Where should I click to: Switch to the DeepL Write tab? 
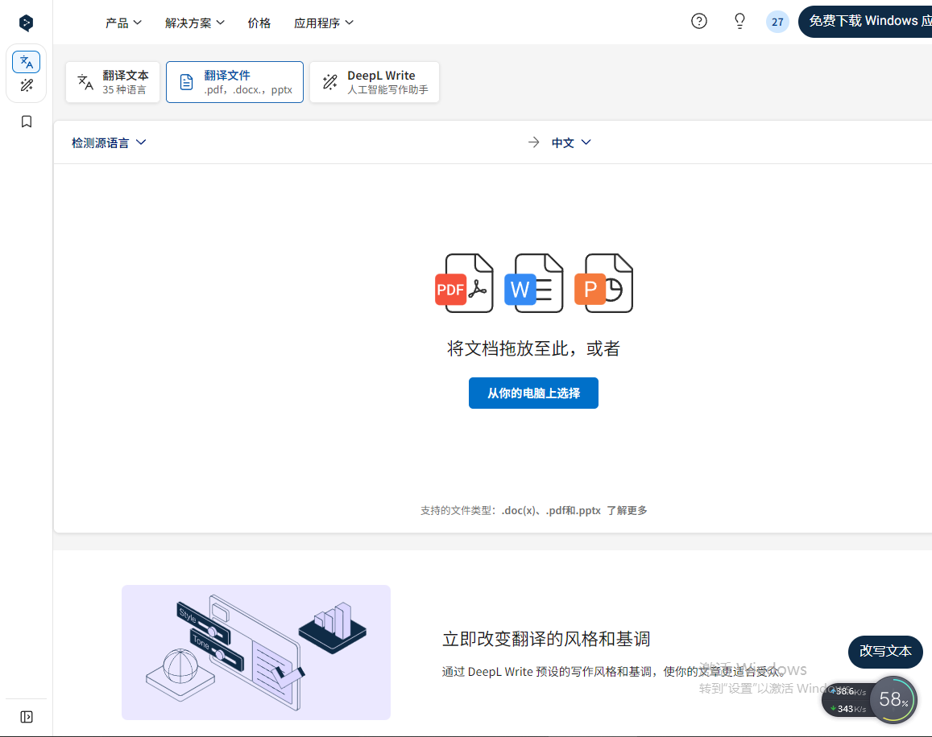click(x=375, y=82)
